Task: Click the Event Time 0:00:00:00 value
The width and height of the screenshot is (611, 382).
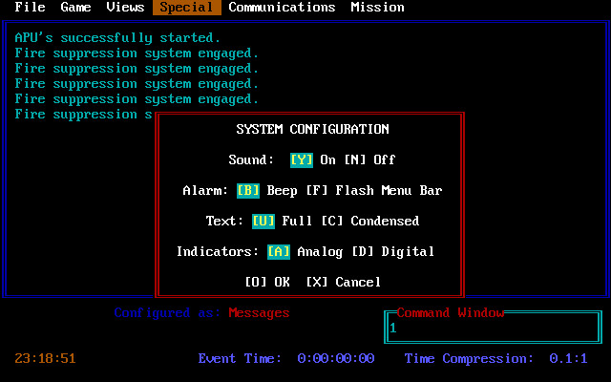Action: click(x=336, y=359)
